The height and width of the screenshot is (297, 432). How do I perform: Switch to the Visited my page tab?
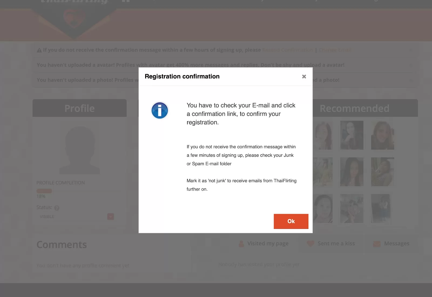(268, 243)
